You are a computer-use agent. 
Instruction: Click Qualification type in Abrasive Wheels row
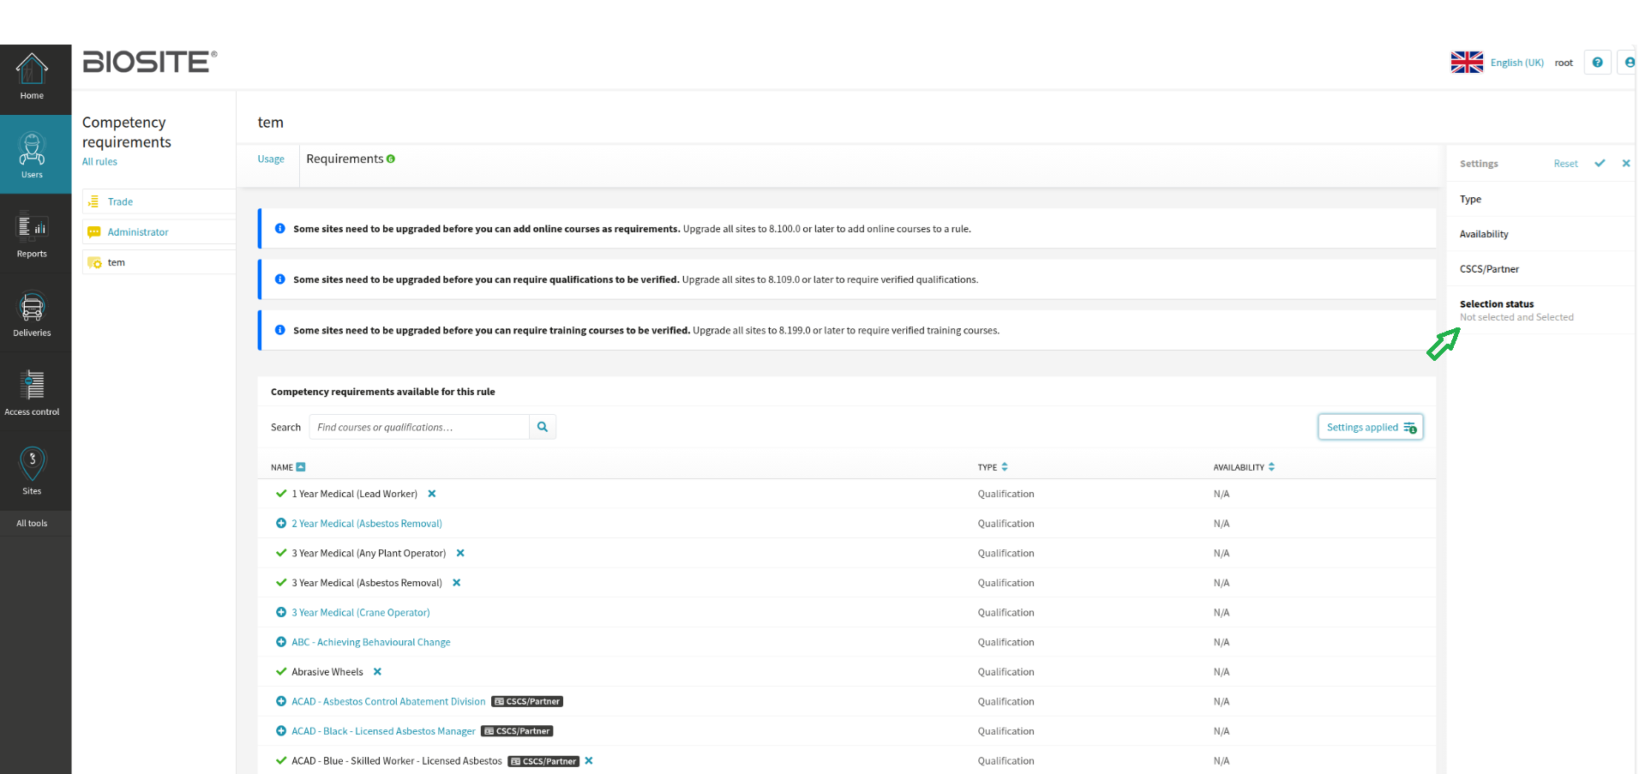click(x=1006, y=672)
